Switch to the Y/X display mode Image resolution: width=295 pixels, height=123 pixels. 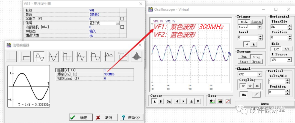[286, 49]
